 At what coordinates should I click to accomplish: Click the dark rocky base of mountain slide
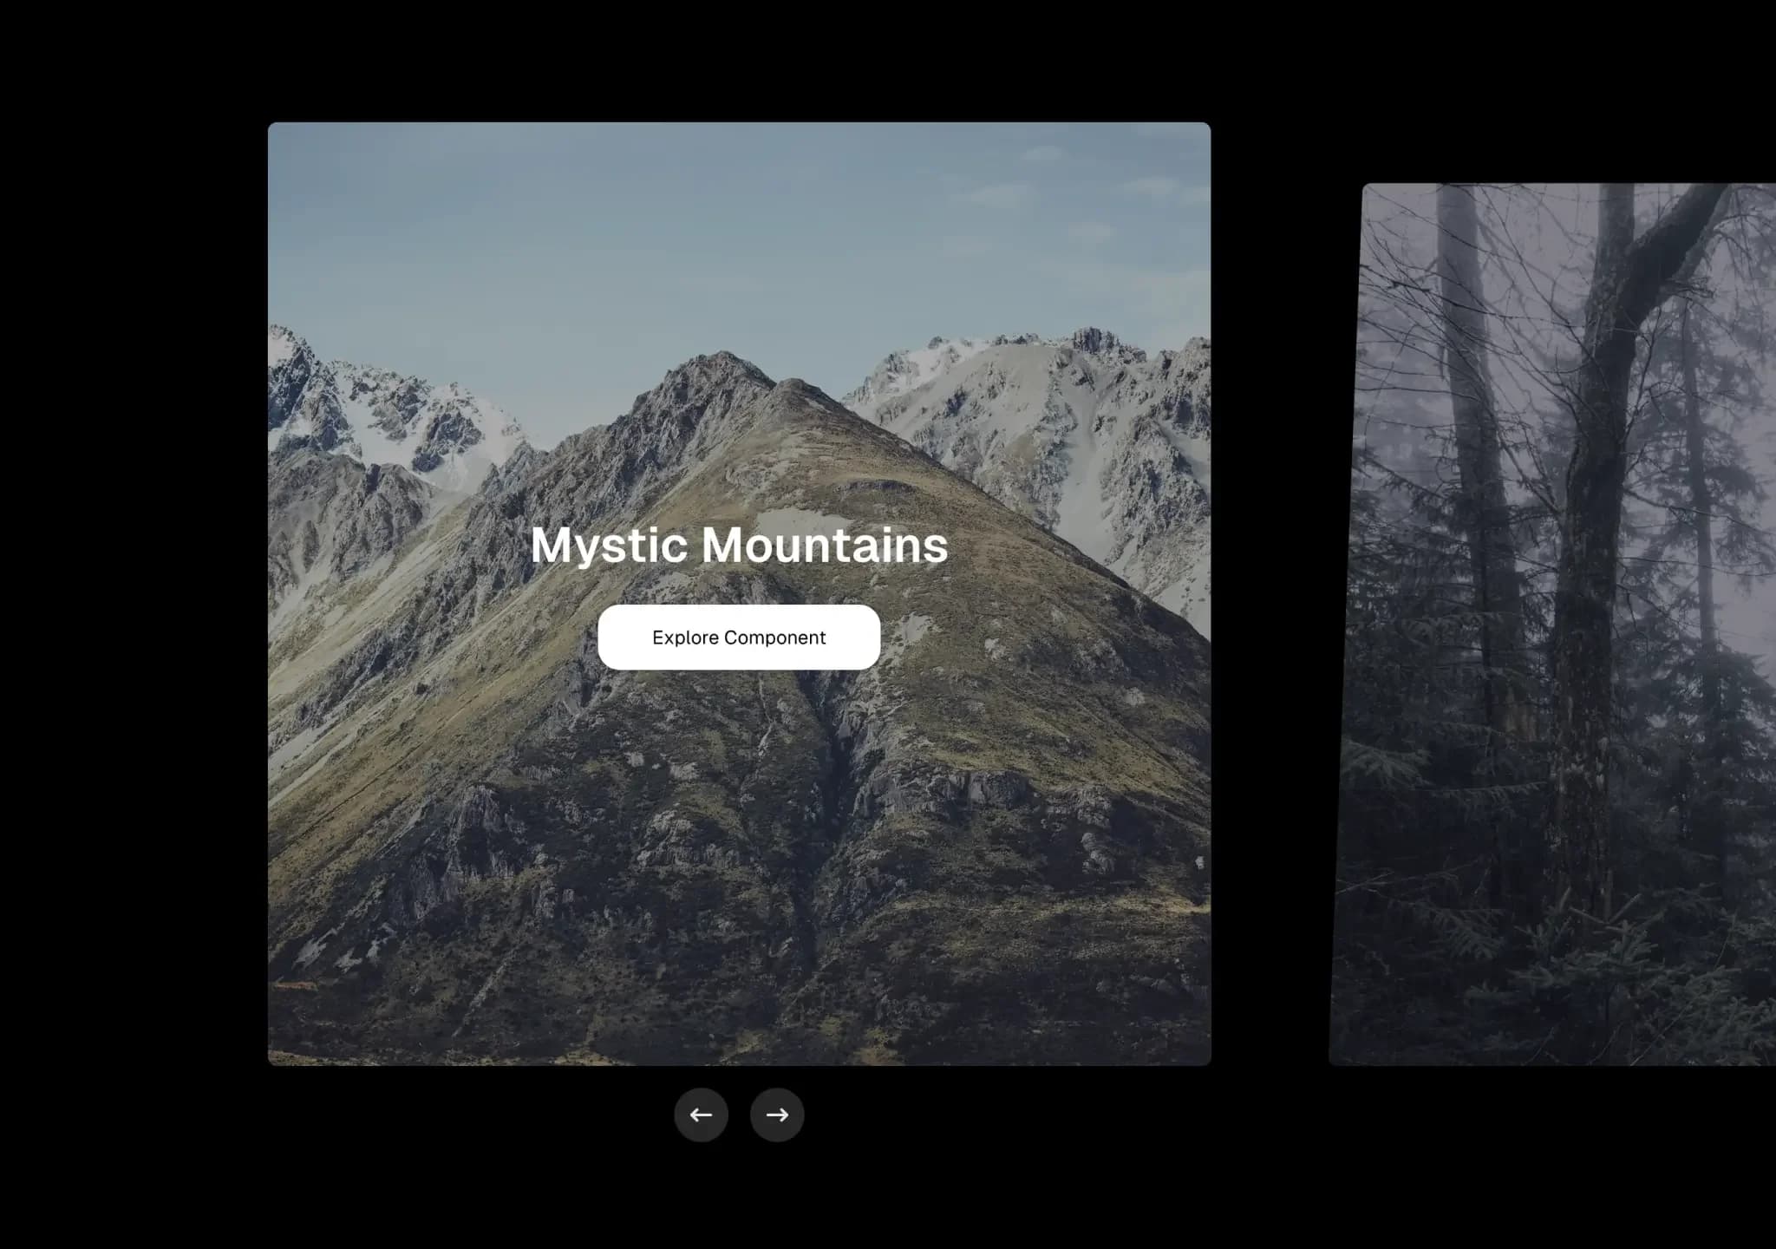pos(737,997)
